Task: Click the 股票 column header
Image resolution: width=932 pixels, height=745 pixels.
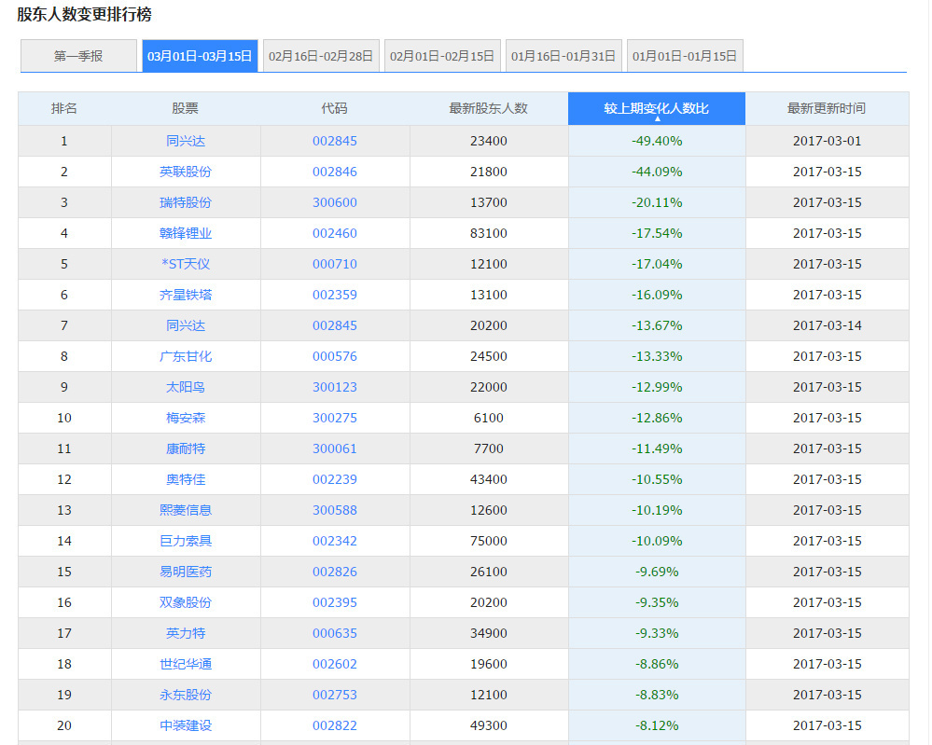Action: click(x=186, y=108)
